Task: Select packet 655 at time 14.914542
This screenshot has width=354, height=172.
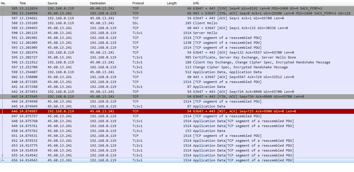Action: pyautogui.click(x=177, y=155)
